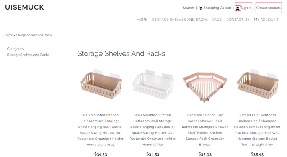The height and width of the screenshot is (157, 287).
Task: Open light grey wall basket image
Action: point(101,85)
